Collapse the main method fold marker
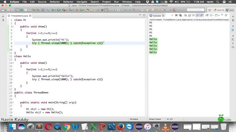Viewport: 236px width, 132px height. point(13,103)
